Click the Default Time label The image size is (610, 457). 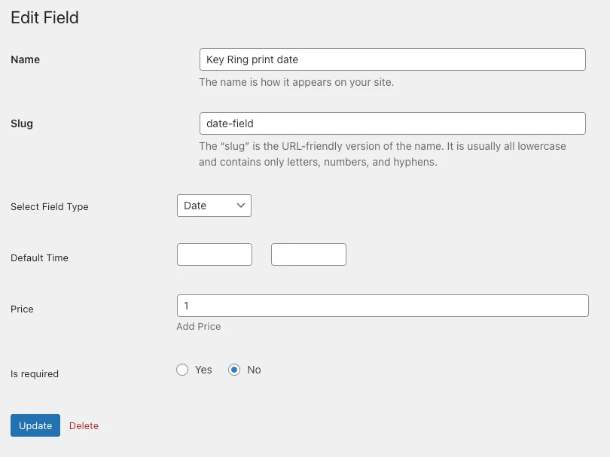39,258
